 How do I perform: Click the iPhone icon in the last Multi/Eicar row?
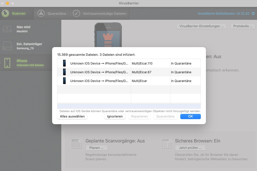tap(64, 81)
